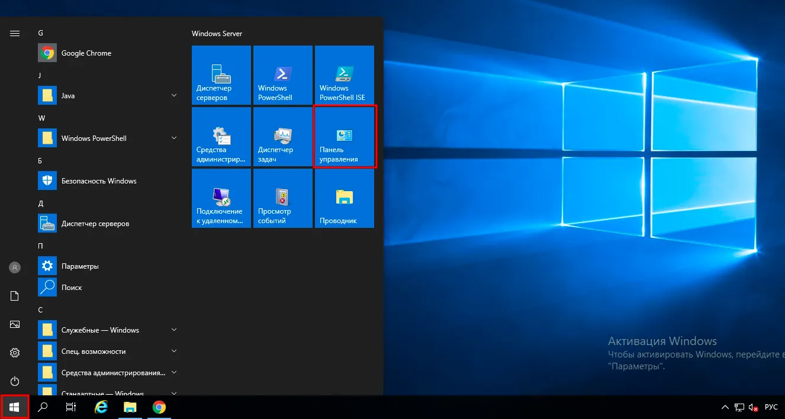Screen dimensions: 785x419
Task: Click the Проводник tile
Action: coord(345,198)
